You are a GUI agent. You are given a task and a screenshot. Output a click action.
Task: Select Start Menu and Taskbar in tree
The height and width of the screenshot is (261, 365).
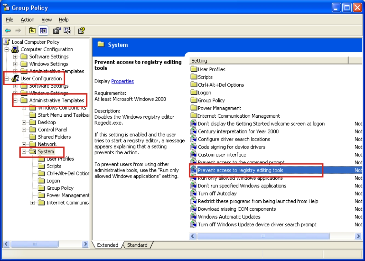tap(63, 115)
